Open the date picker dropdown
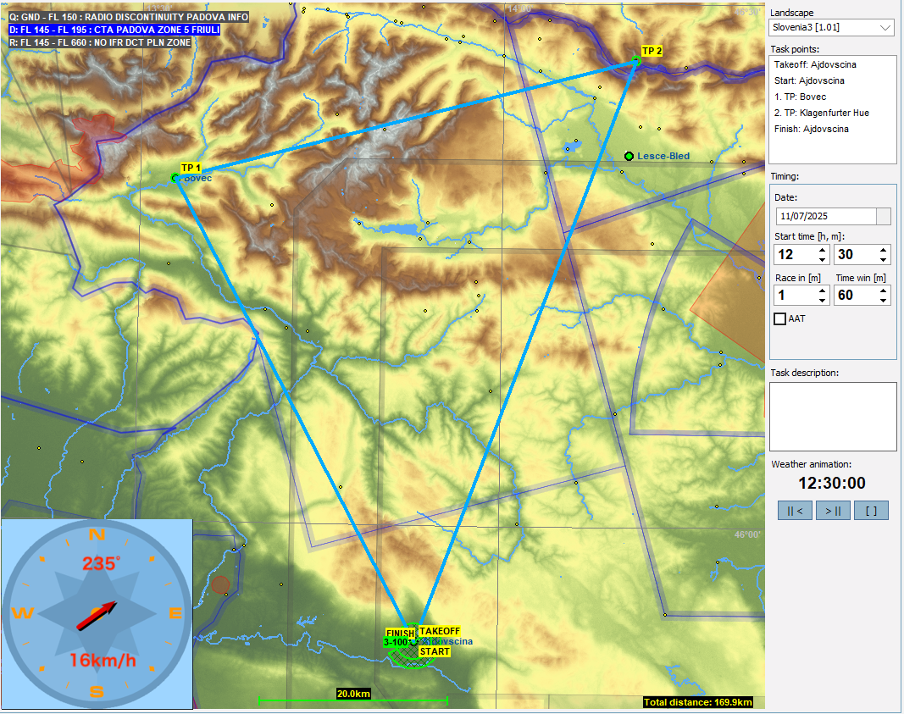 (883, 216)
